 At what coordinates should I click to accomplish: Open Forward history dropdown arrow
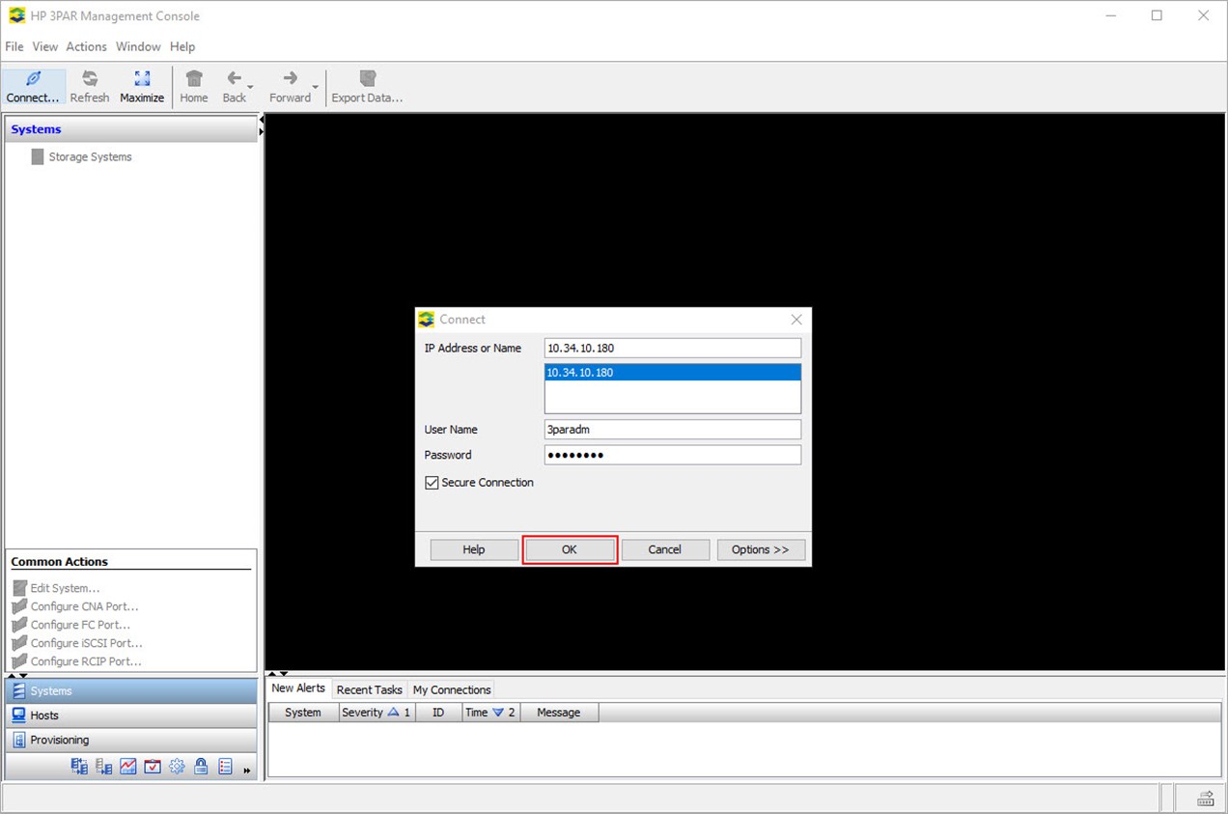315,87
